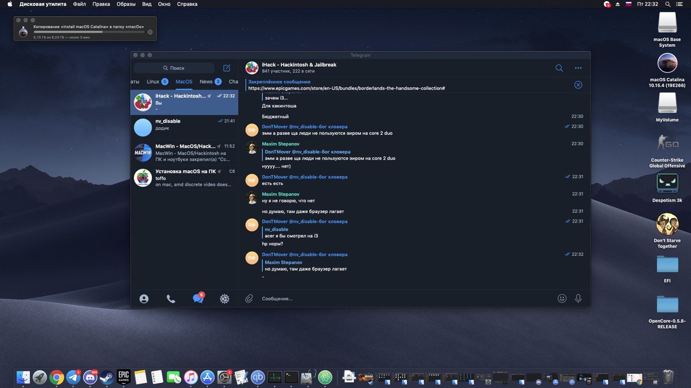Viewport: 691px width, 388px height.
Task: Open the Установка macOS на ПК chat
Action: point(184,178)
